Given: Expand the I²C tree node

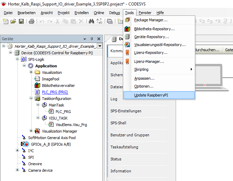Looking at the screenshot, I should [x=17, y=150].
